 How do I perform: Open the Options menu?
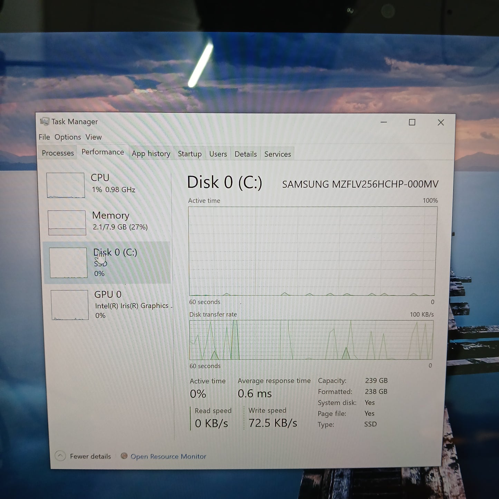68,137
